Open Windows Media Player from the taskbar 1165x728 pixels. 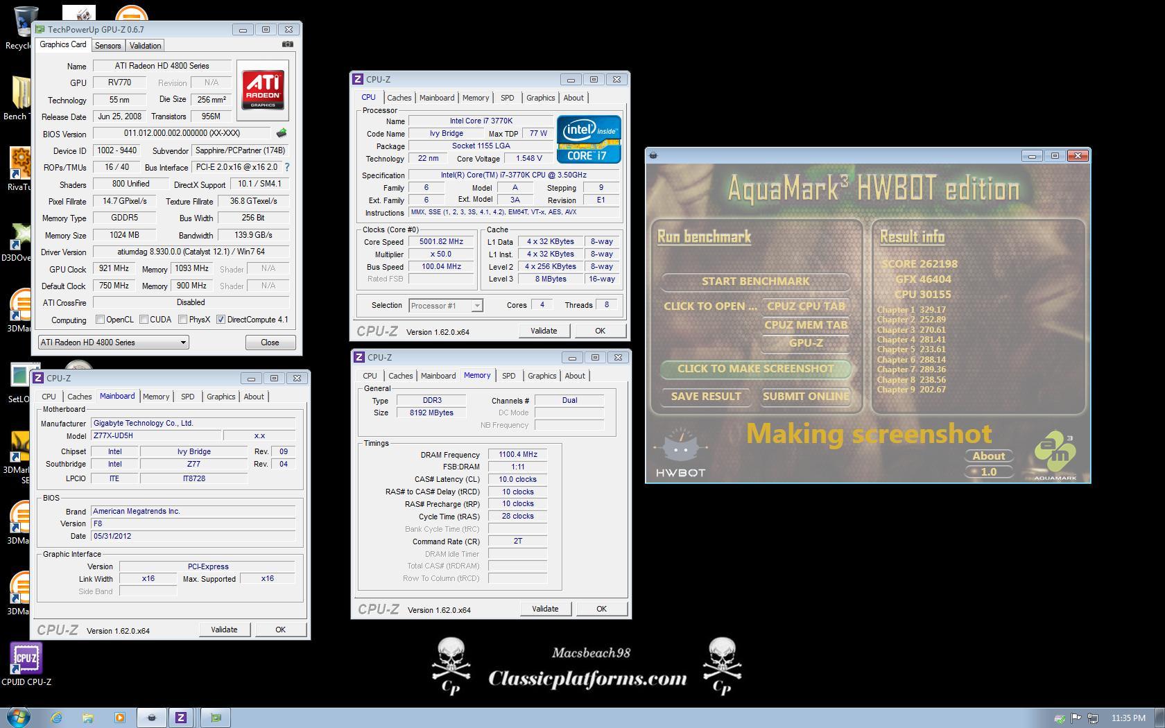coord(119,718)
